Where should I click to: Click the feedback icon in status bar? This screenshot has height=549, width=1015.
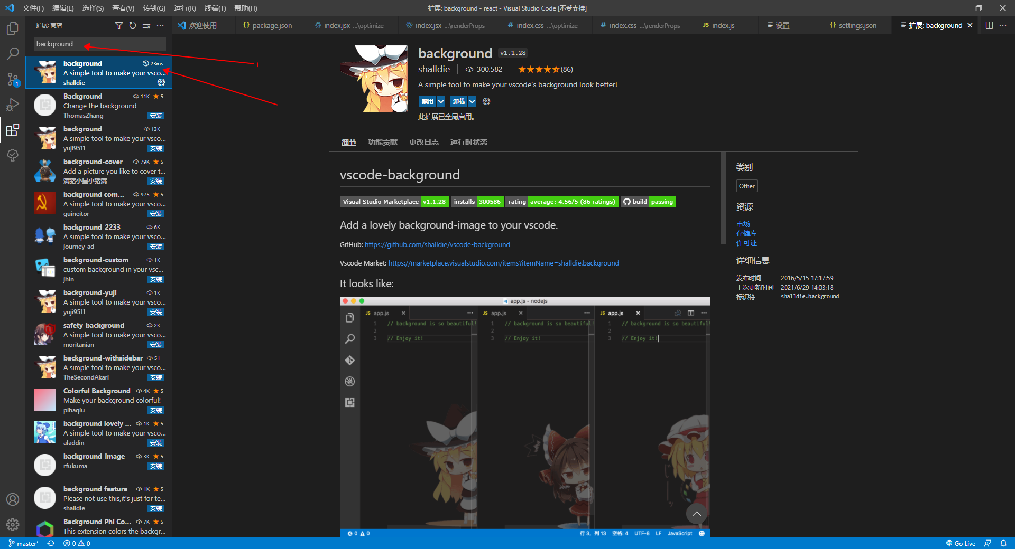(x=988, y=543)
